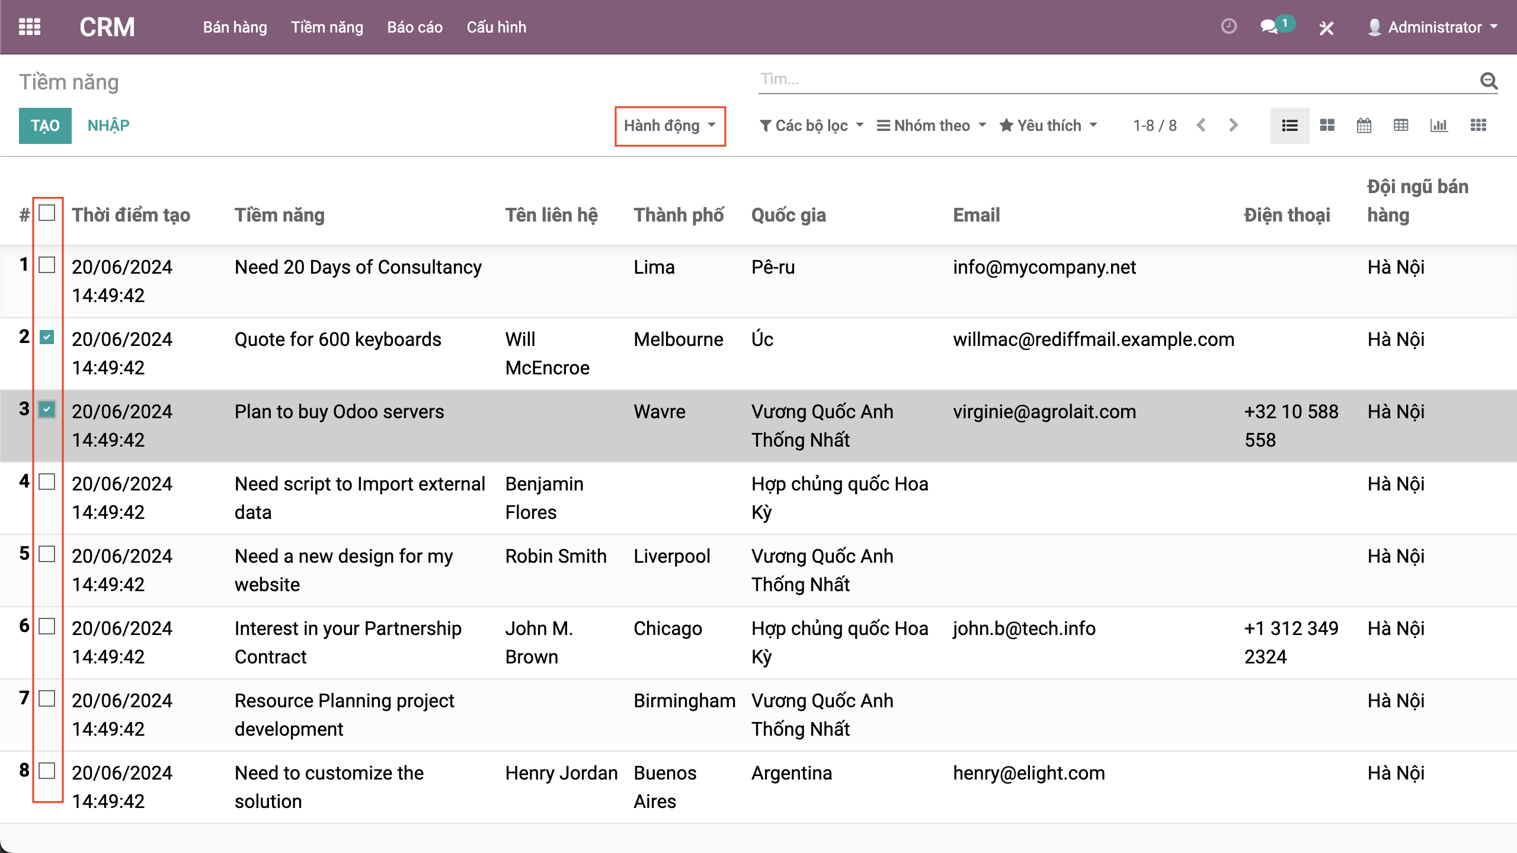Switch to calendar view icon

click(1364, 126)
